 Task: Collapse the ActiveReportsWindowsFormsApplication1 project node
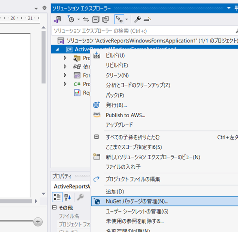[57, 49]
